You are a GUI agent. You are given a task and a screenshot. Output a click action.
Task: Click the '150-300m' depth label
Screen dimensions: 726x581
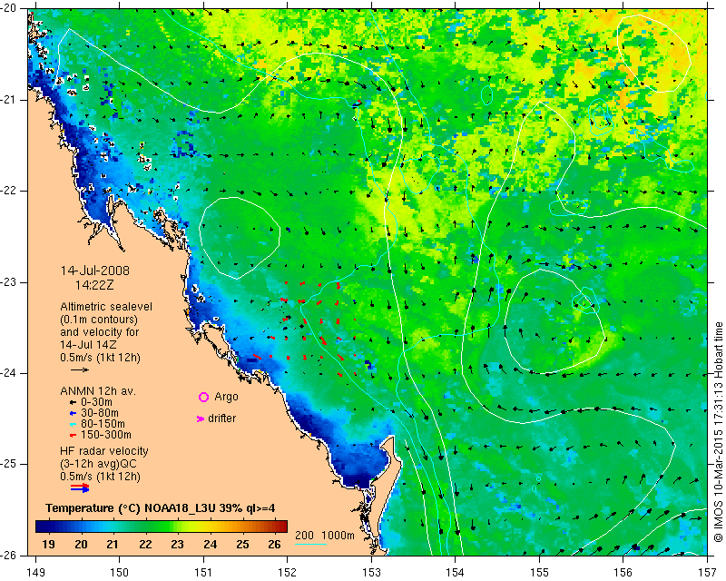tap(106, 435)
